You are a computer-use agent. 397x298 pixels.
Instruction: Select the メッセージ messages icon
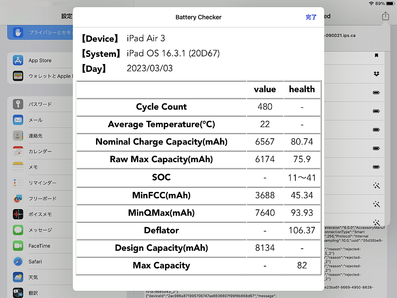(x=18, y=230)
